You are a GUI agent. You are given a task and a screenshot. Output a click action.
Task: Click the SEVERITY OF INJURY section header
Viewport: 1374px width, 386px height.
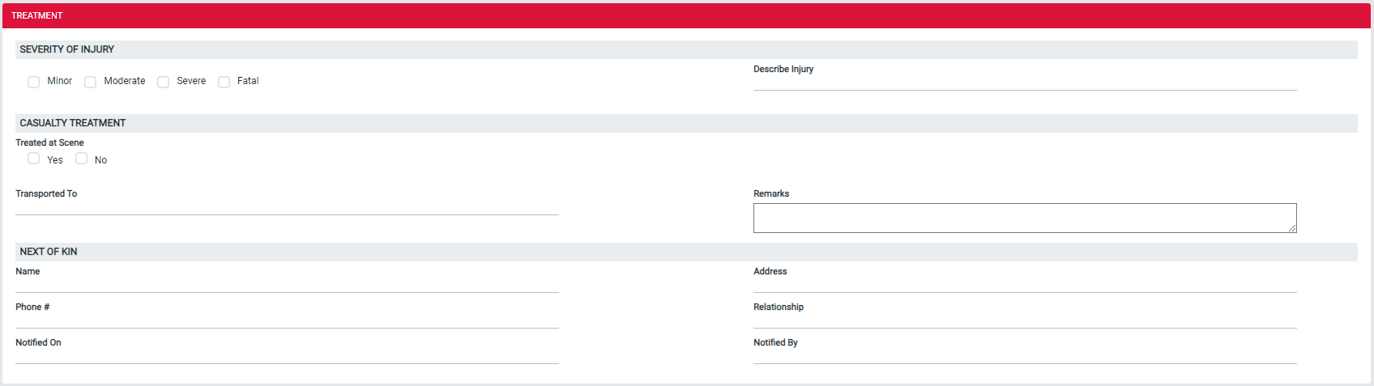coord(686,49)
